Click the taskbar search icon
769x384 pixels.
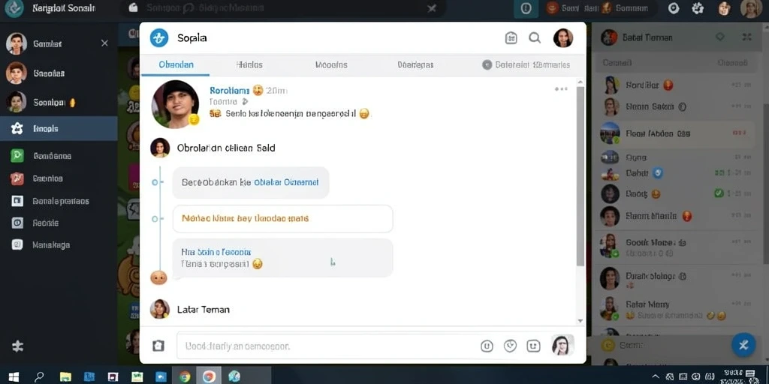[x=39, y=376]
